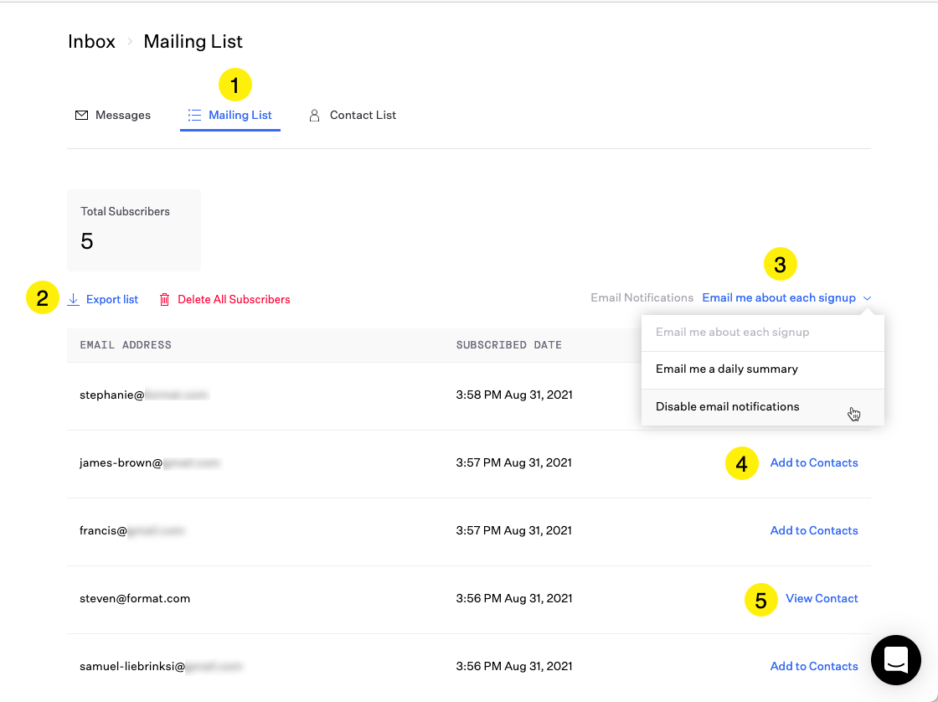938x702 pixels.
Task: Click steven's 3:56 PM subscribed date
Action: pyautogui.click(x=514, y=598)
